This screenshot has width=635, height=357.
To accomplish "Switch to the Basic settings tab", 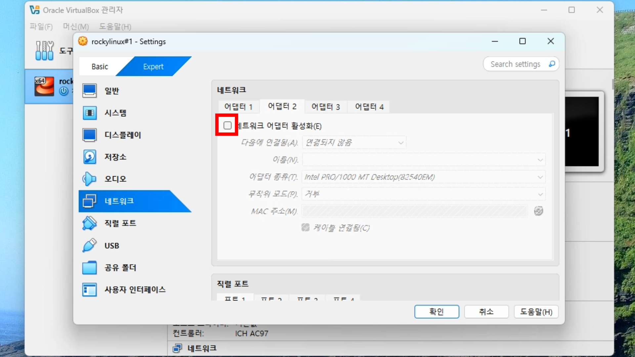I will (100, 66).
